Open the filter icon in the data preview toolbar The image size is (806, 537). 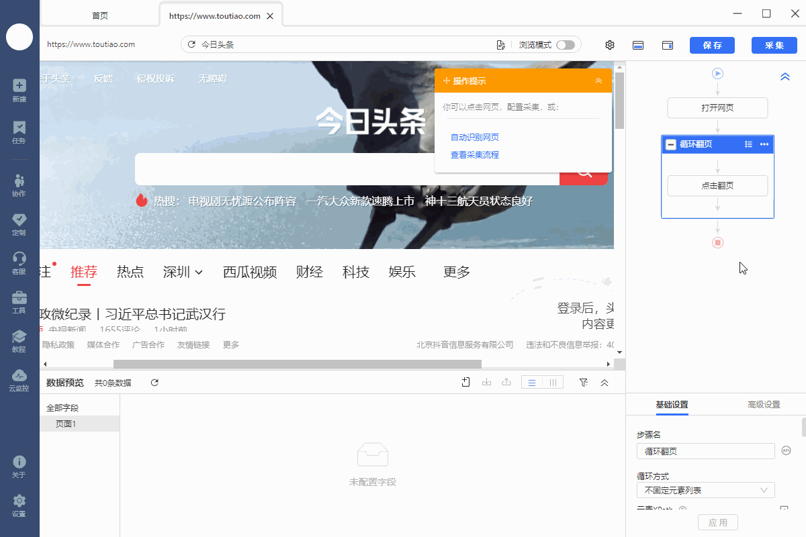584,383
